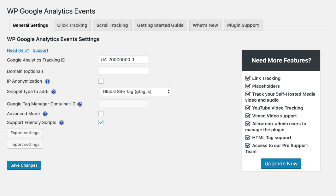
Task: Focus the Google Analytics Tracking ID field
Action: pyautogui.click(x=124, y=60)
